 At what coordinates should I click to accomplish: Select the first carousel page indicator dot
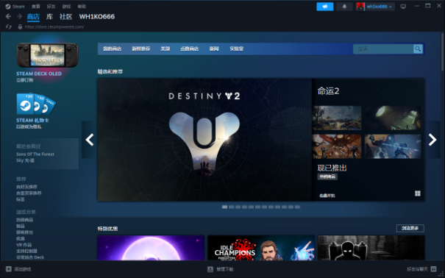pos(224,207)
